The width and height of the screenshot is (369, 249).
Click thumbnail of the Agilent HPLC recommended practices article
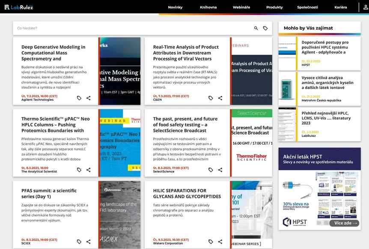pyautogui.click(x=287, y=54)
